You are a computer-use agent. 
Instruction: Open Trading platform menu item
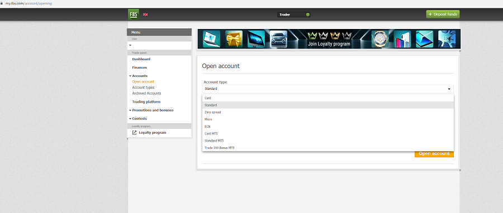146,101
